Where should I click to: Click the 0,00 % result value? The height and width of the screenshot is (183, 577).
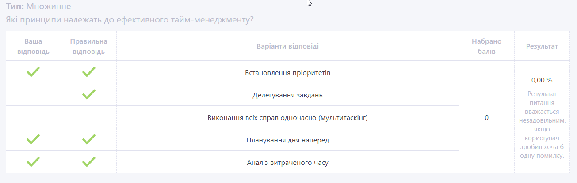(x=542, y=80)
